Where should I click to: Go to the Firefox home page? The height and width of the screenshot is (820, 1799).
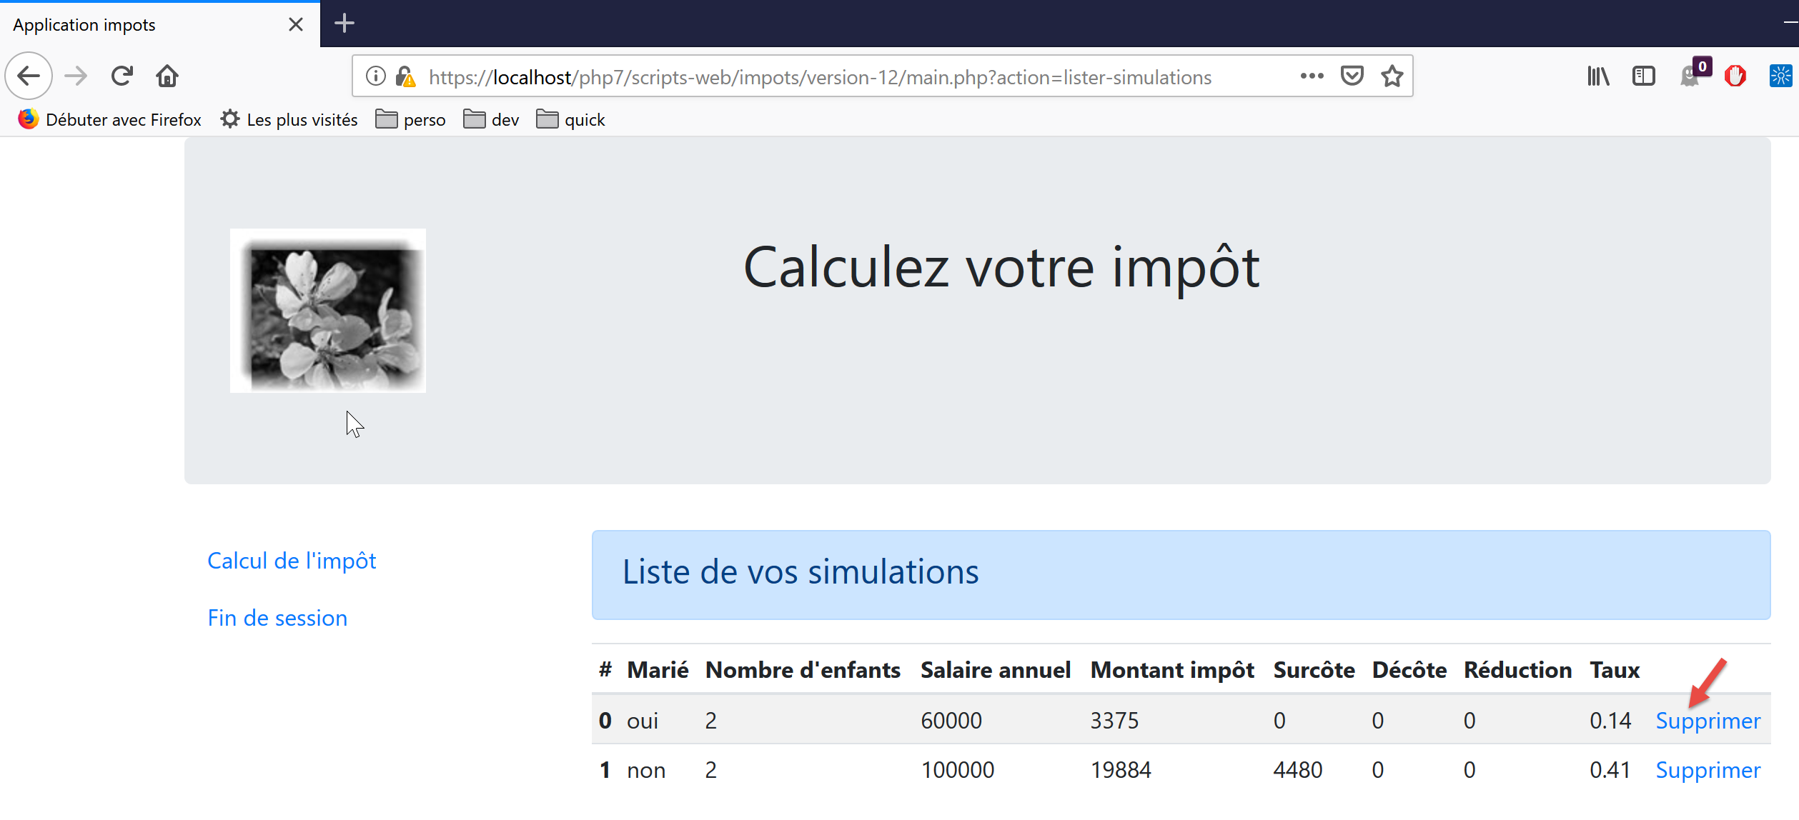click(x=167, y=76)
